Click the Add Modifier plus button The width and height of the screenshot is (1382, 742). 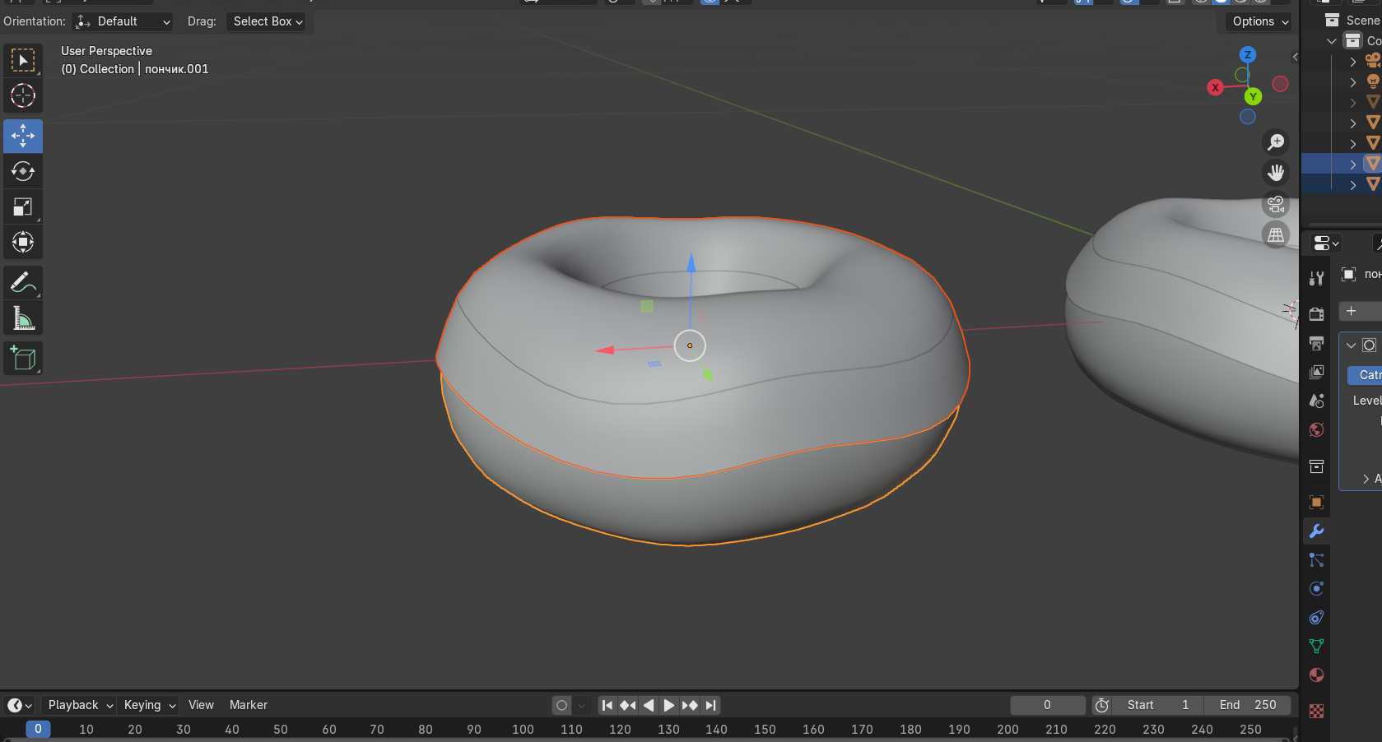[1360, 311]
